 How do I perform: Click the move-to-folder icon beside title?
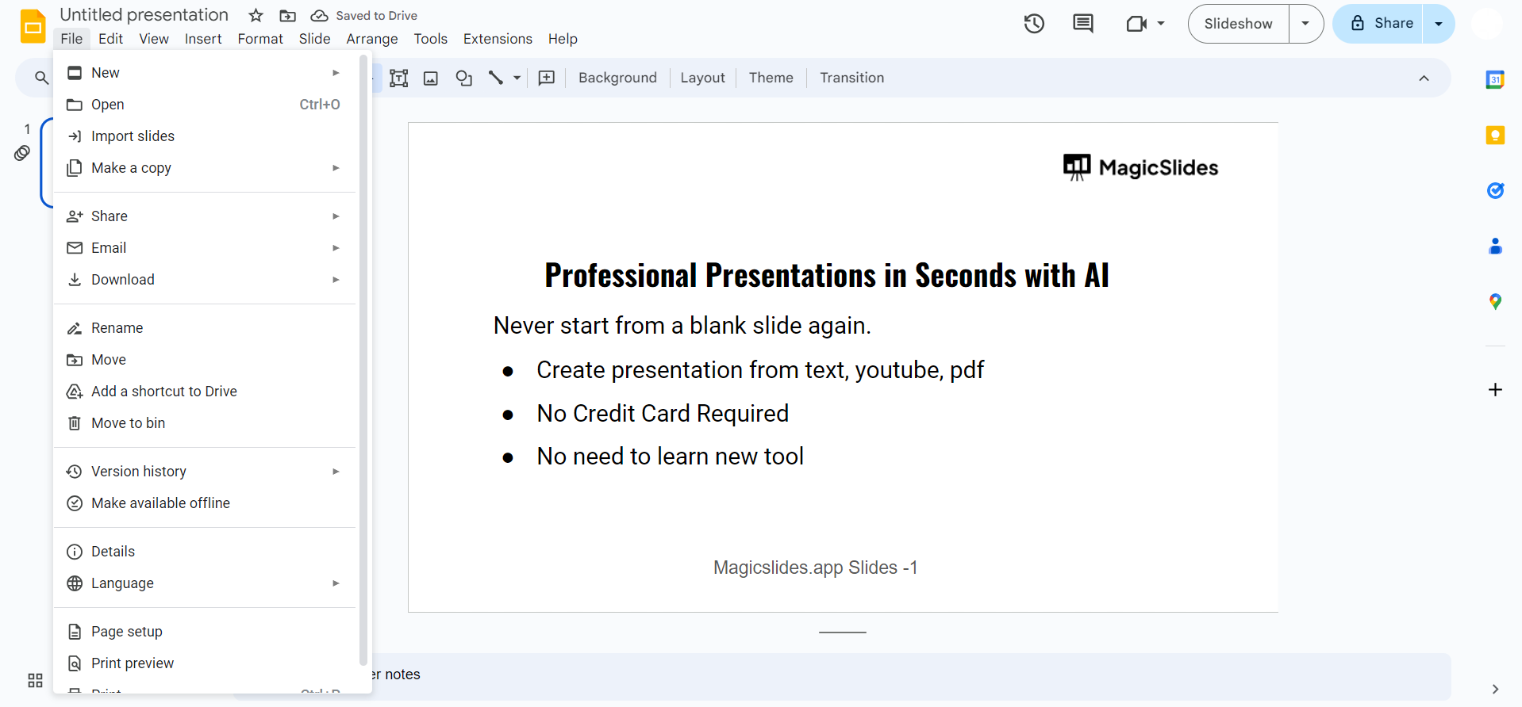click(288, 16)
